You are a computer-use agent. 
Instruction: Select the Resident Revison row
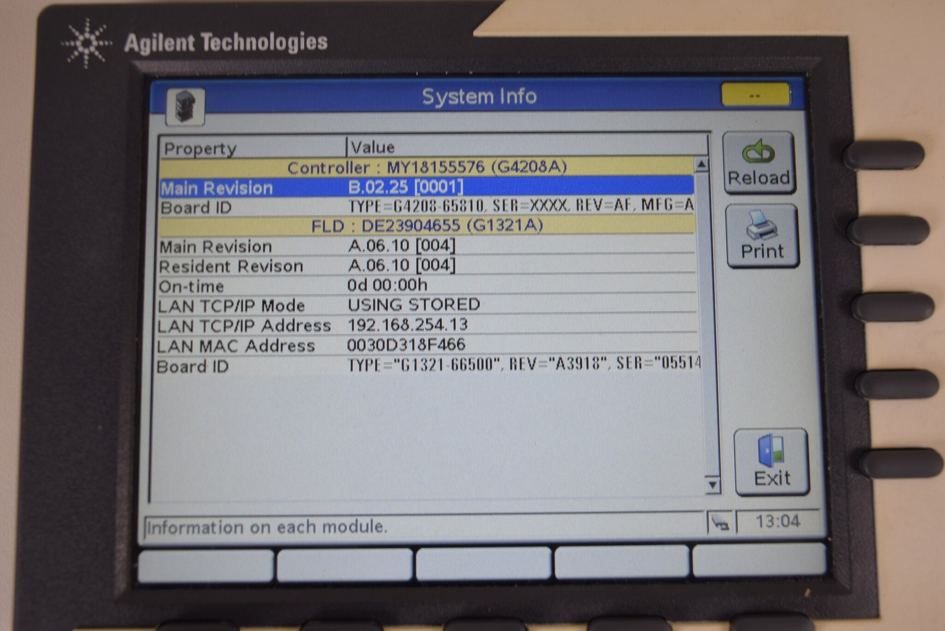click(x=427, y=266)
